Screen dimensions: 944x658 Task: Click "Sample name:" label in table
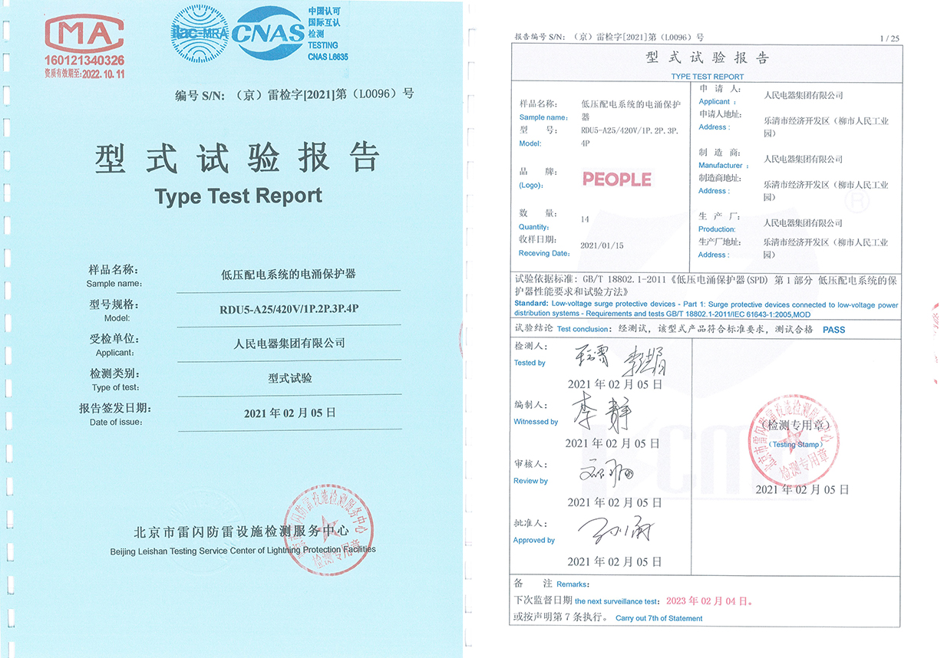pos(543,117)
